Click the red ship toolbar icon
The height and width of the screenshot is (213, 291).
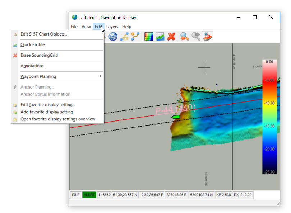207,36
